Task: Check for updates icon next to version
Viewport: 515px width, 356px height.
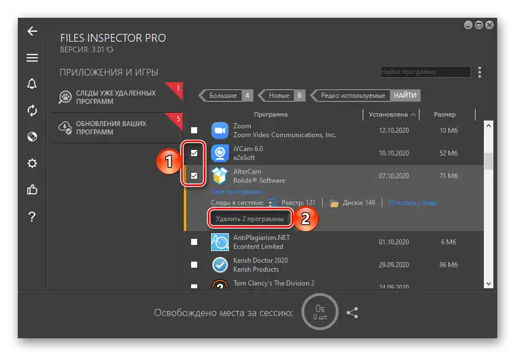Action: click(x=110, y=49)
